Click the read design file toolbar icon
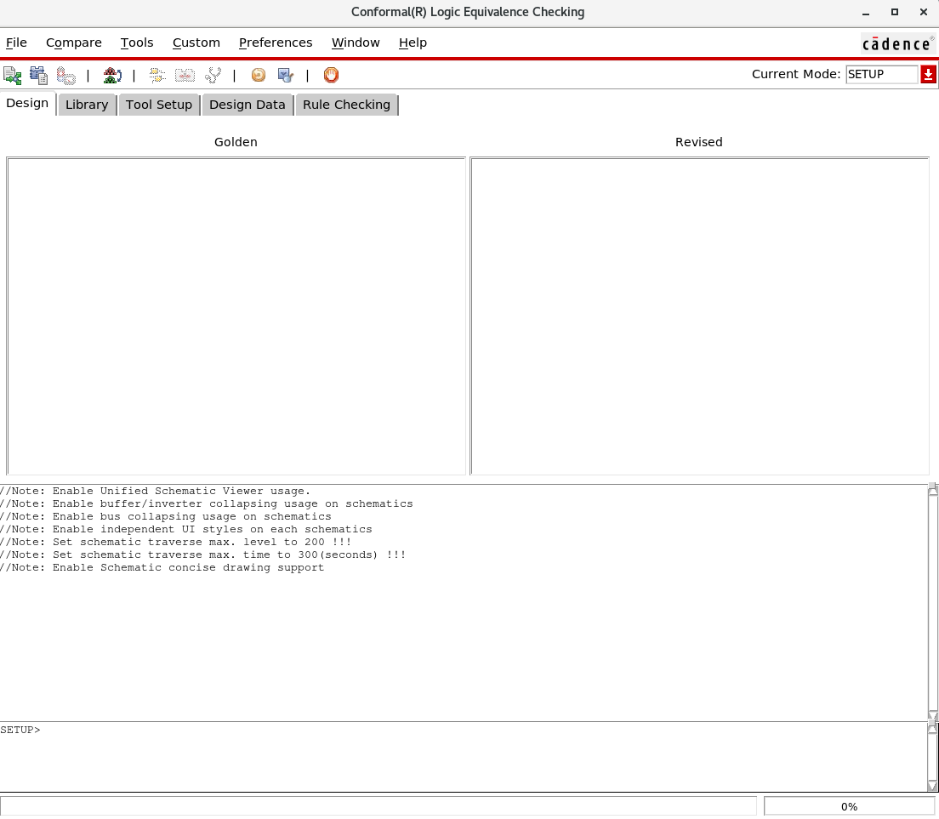This screenshot has width=939, height=819. pos(13,76)
